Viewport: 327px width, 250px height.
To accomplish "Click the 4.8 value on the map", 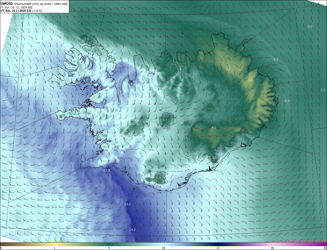I will [87, 39].
